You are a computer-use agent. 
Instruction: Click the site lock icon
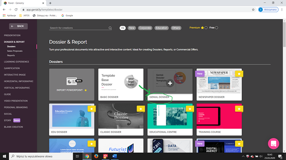point(23,10)
